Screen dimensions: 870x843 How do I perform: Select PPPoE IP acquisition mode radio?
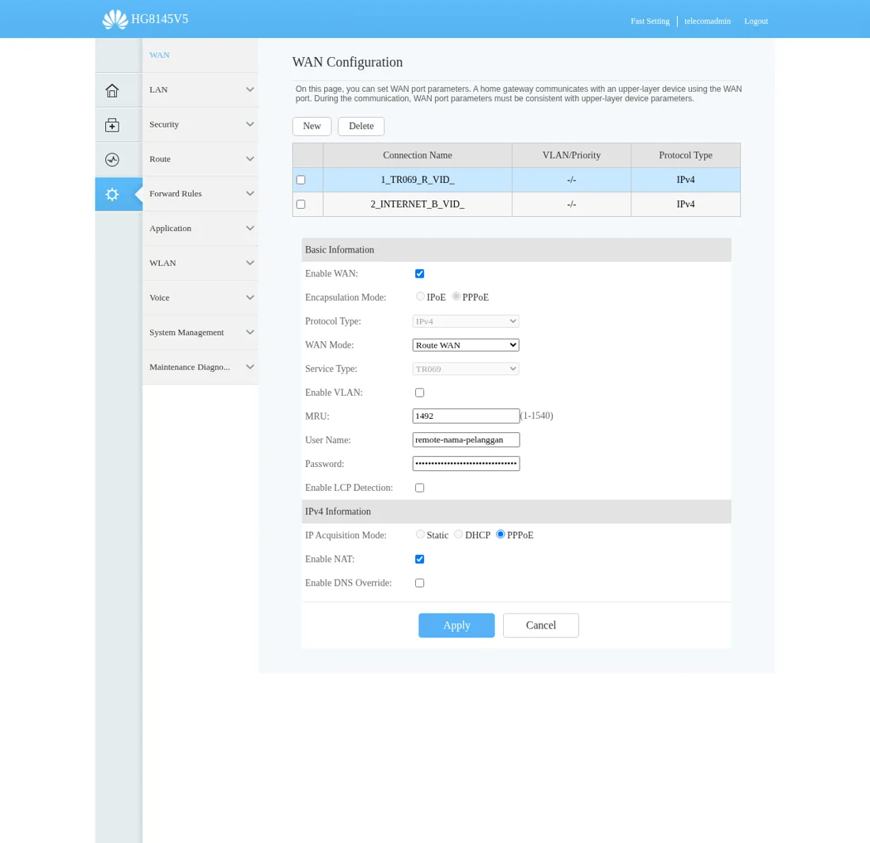501,534
